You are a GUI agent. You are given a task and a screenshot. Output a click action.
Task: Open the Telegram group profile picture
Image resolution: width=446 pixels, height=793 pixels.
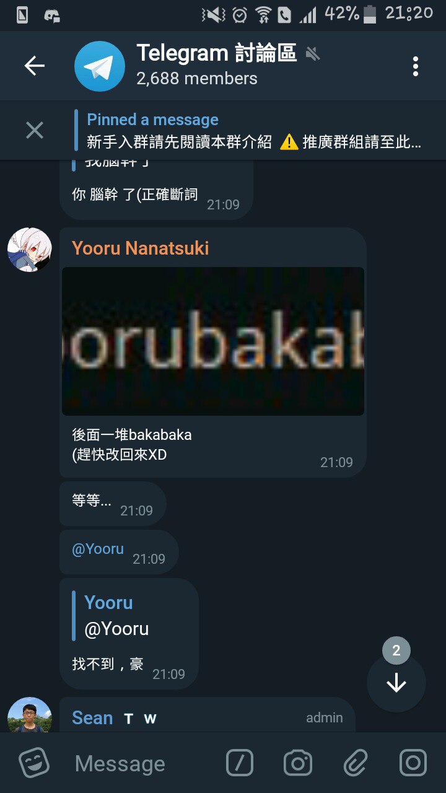99,66
